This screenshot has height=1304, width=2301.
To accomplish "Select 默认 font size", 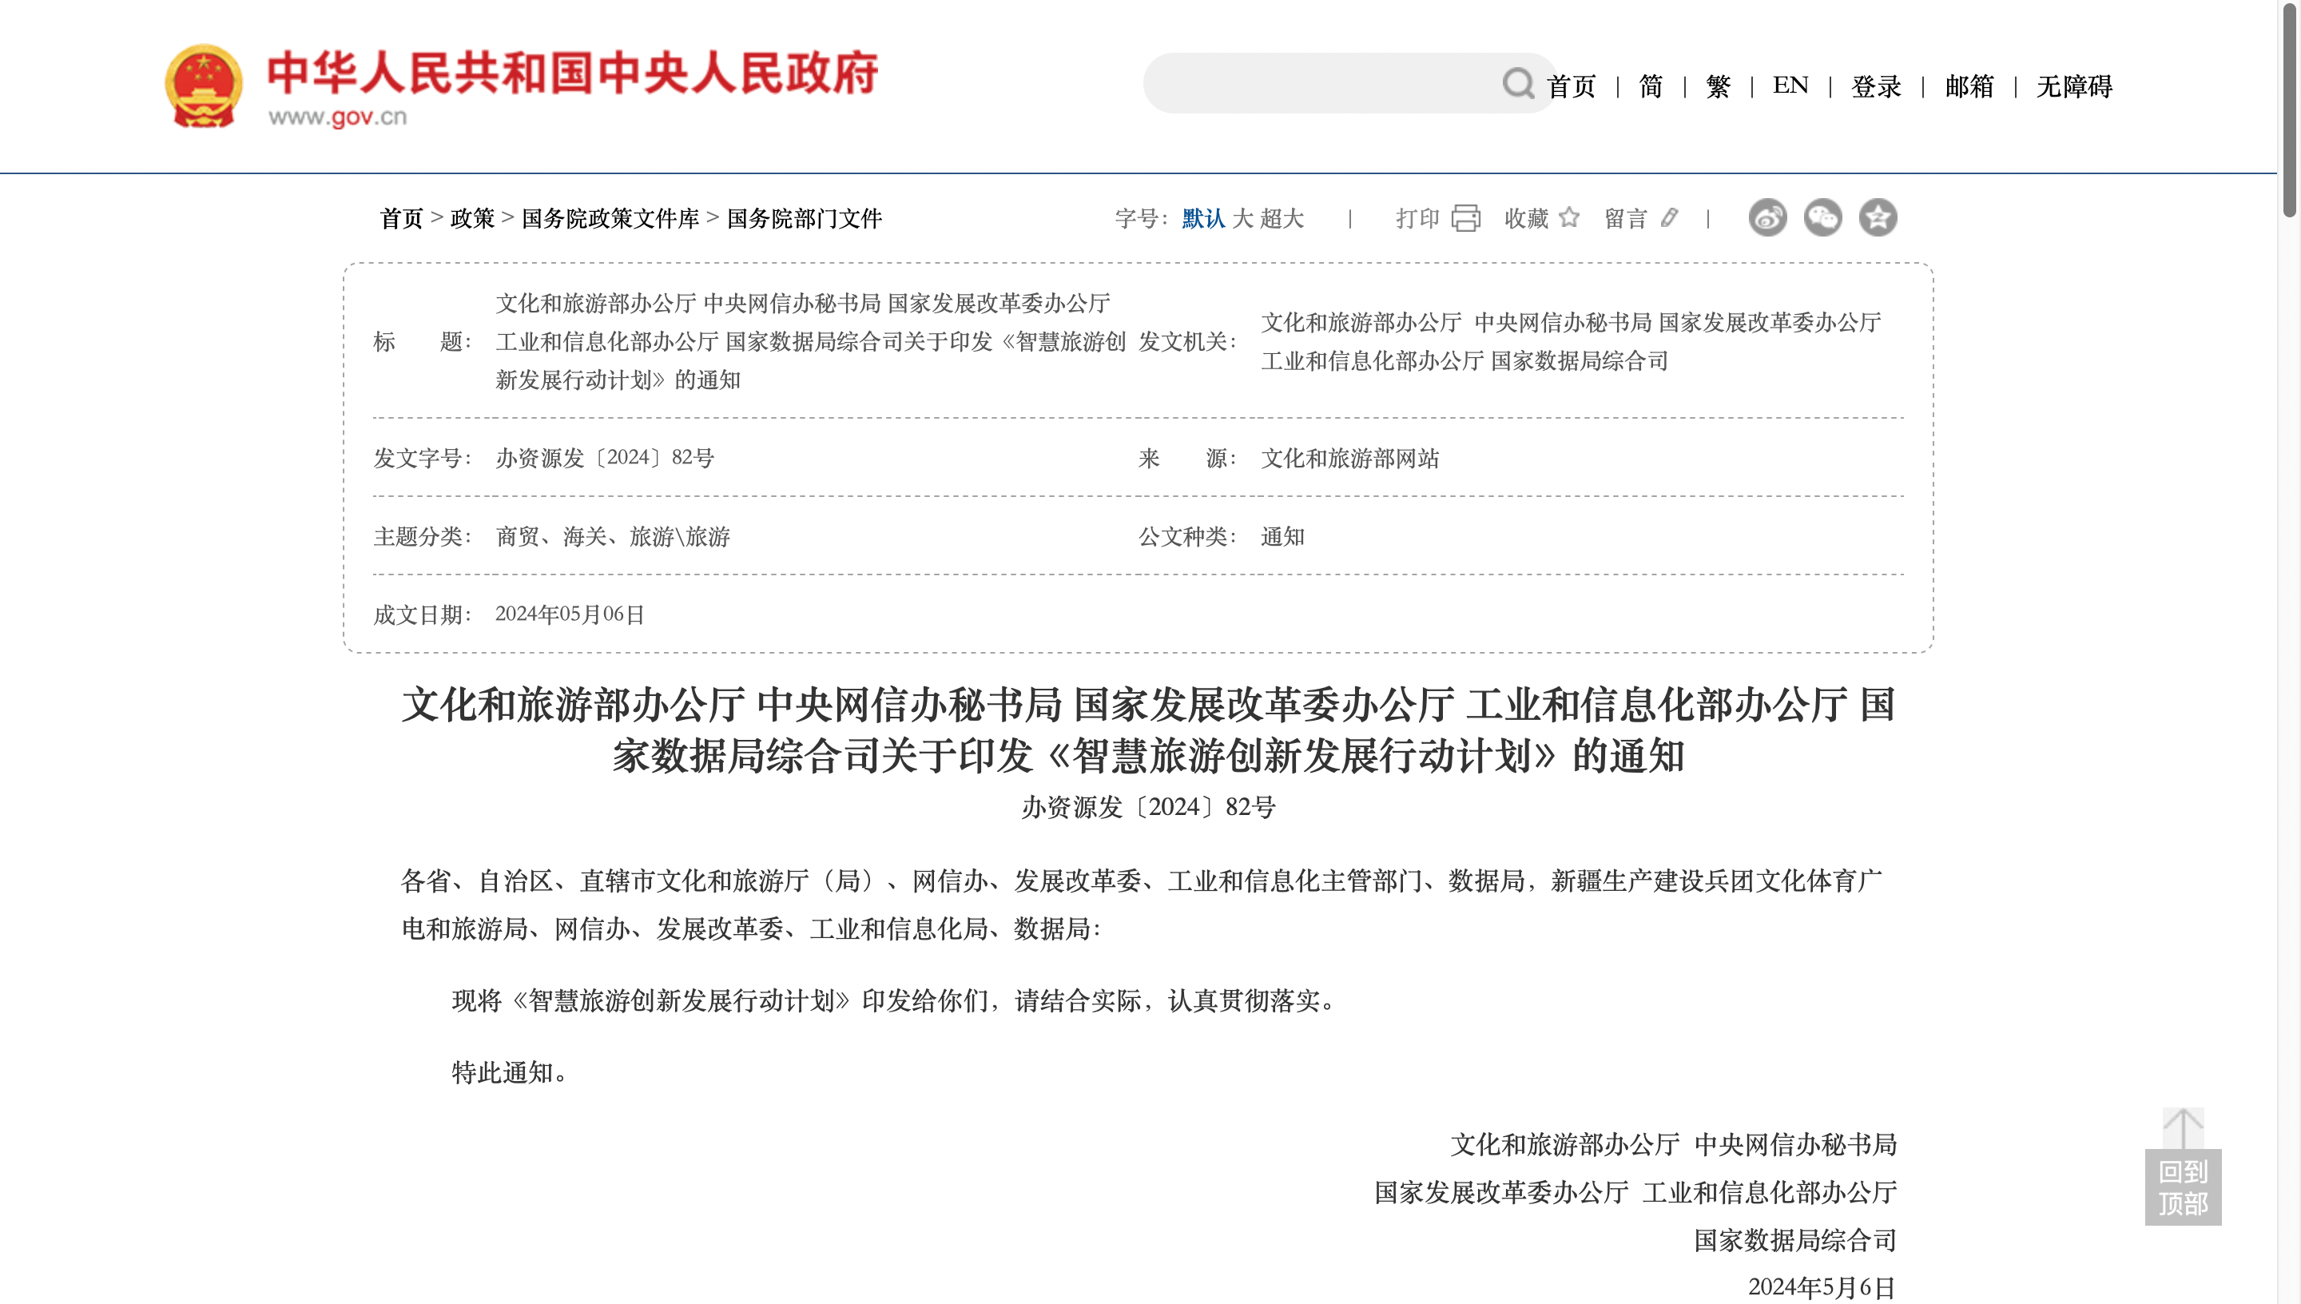I will [x=1202, y=218].
